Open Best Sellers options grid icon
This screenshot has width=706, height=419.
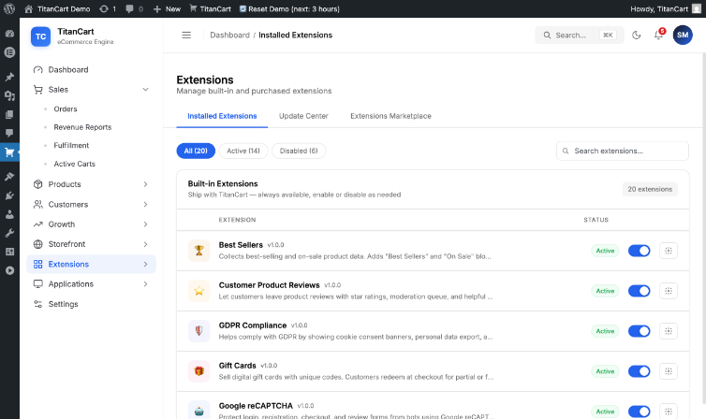pos(669,251)
